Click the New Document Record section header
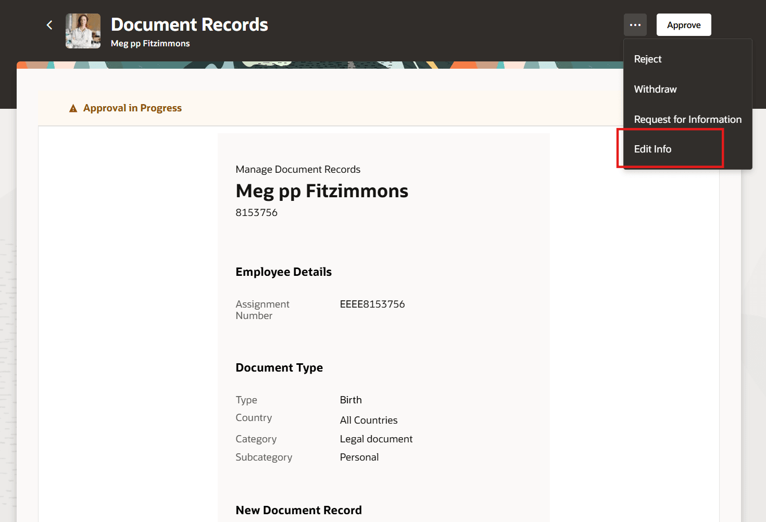Viewport: 766px width, 522px height. [x=298, y=510]
